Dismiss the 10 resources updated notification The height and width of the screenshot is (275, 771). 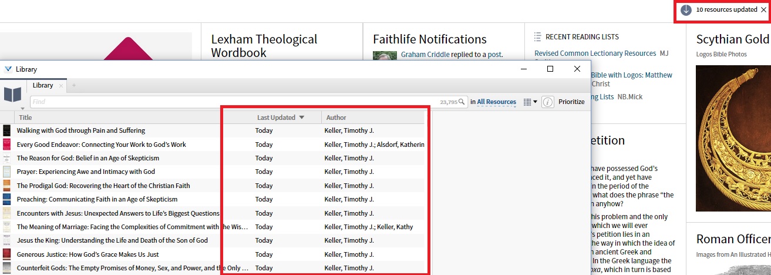point(763,10)
